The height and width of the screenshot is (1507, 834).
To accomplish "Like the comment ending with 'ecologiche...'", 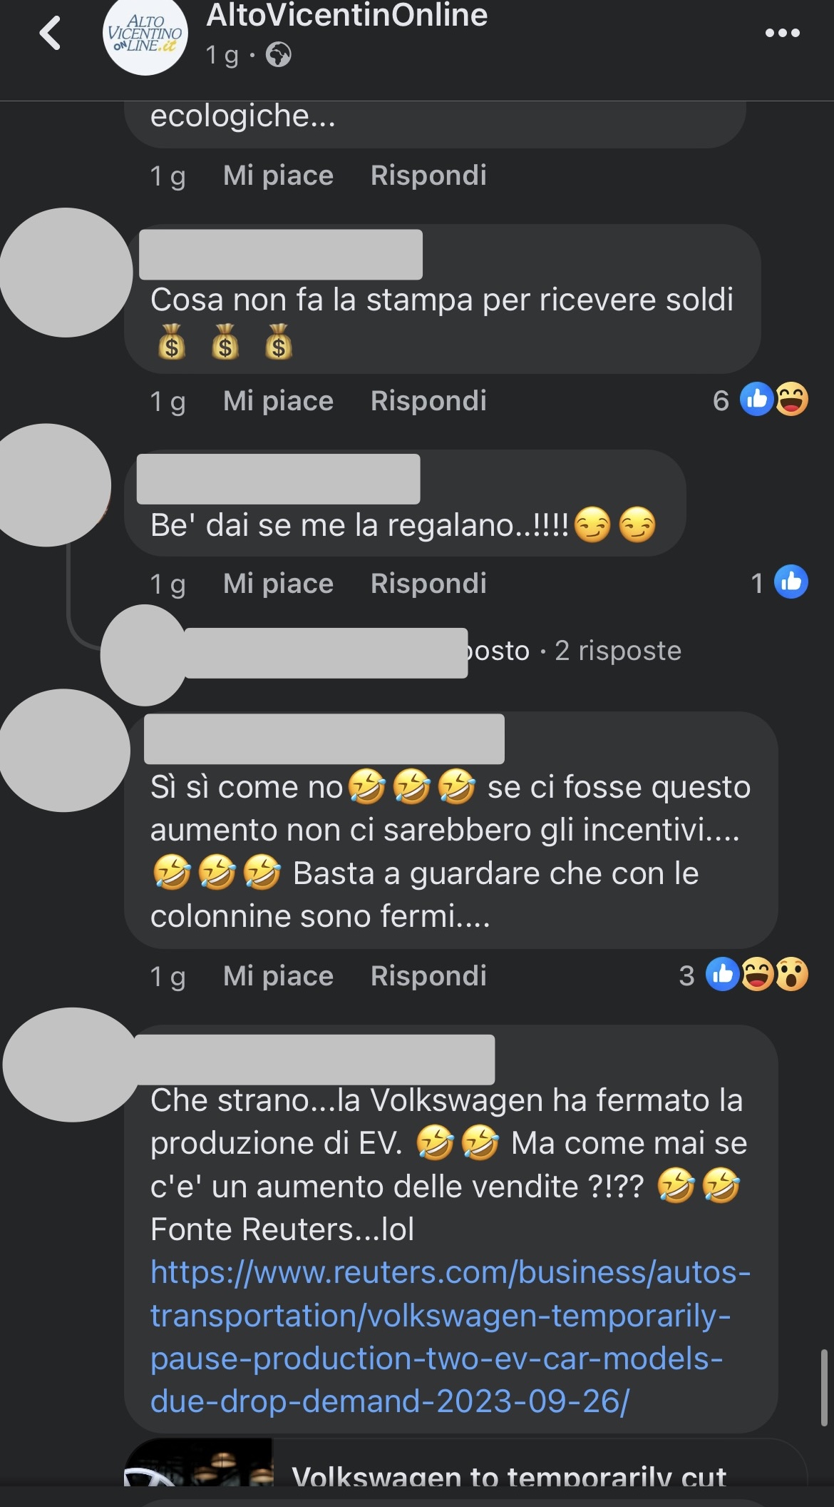I will coord(278,176).
